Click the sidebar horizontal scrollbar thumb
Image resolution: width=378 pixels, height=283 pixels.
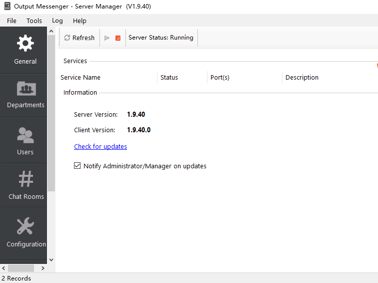tap(21, 268)
